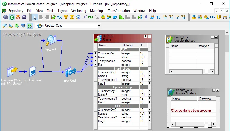The height and width of the screenshot is (131, 230).
Task: Minimize the Rtr_Cust Router transformation box
Action: click(x=149, y=36)
